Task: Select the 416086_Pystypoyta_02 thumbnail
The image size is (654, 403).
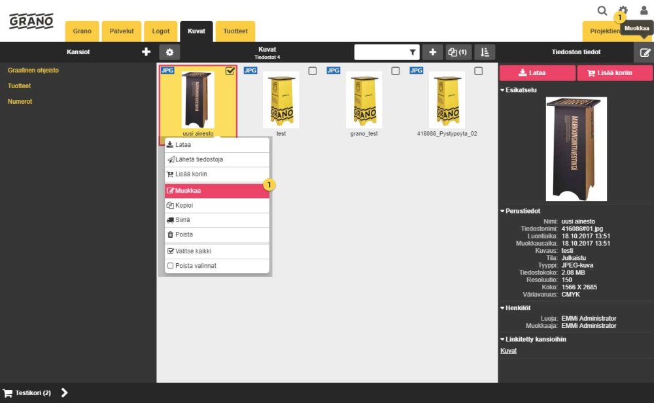Action: click(447, 99)
